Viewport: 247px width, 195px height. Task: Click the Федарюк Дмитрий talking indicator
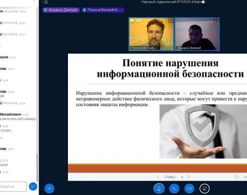[x=61, y=10]
